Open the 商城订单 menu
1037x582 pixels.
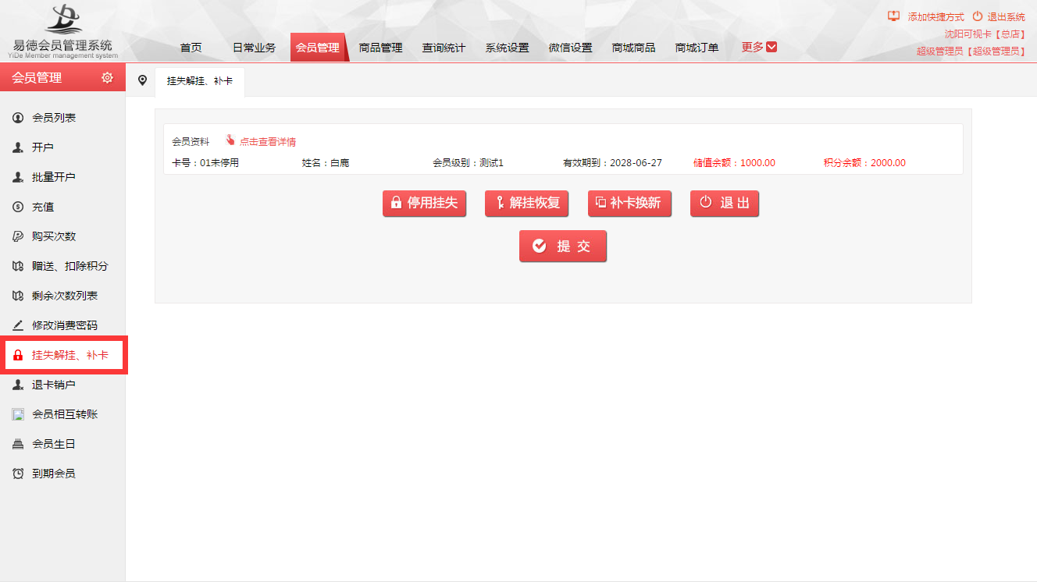(697, 48)
